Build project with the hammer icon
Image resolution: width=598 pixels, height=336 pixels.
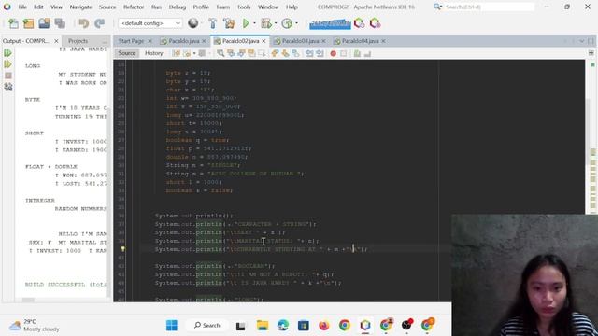[213, 23]
